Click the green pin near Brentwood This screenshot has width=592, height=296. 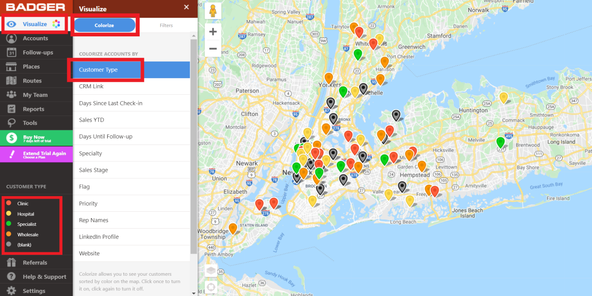point(501,142)
